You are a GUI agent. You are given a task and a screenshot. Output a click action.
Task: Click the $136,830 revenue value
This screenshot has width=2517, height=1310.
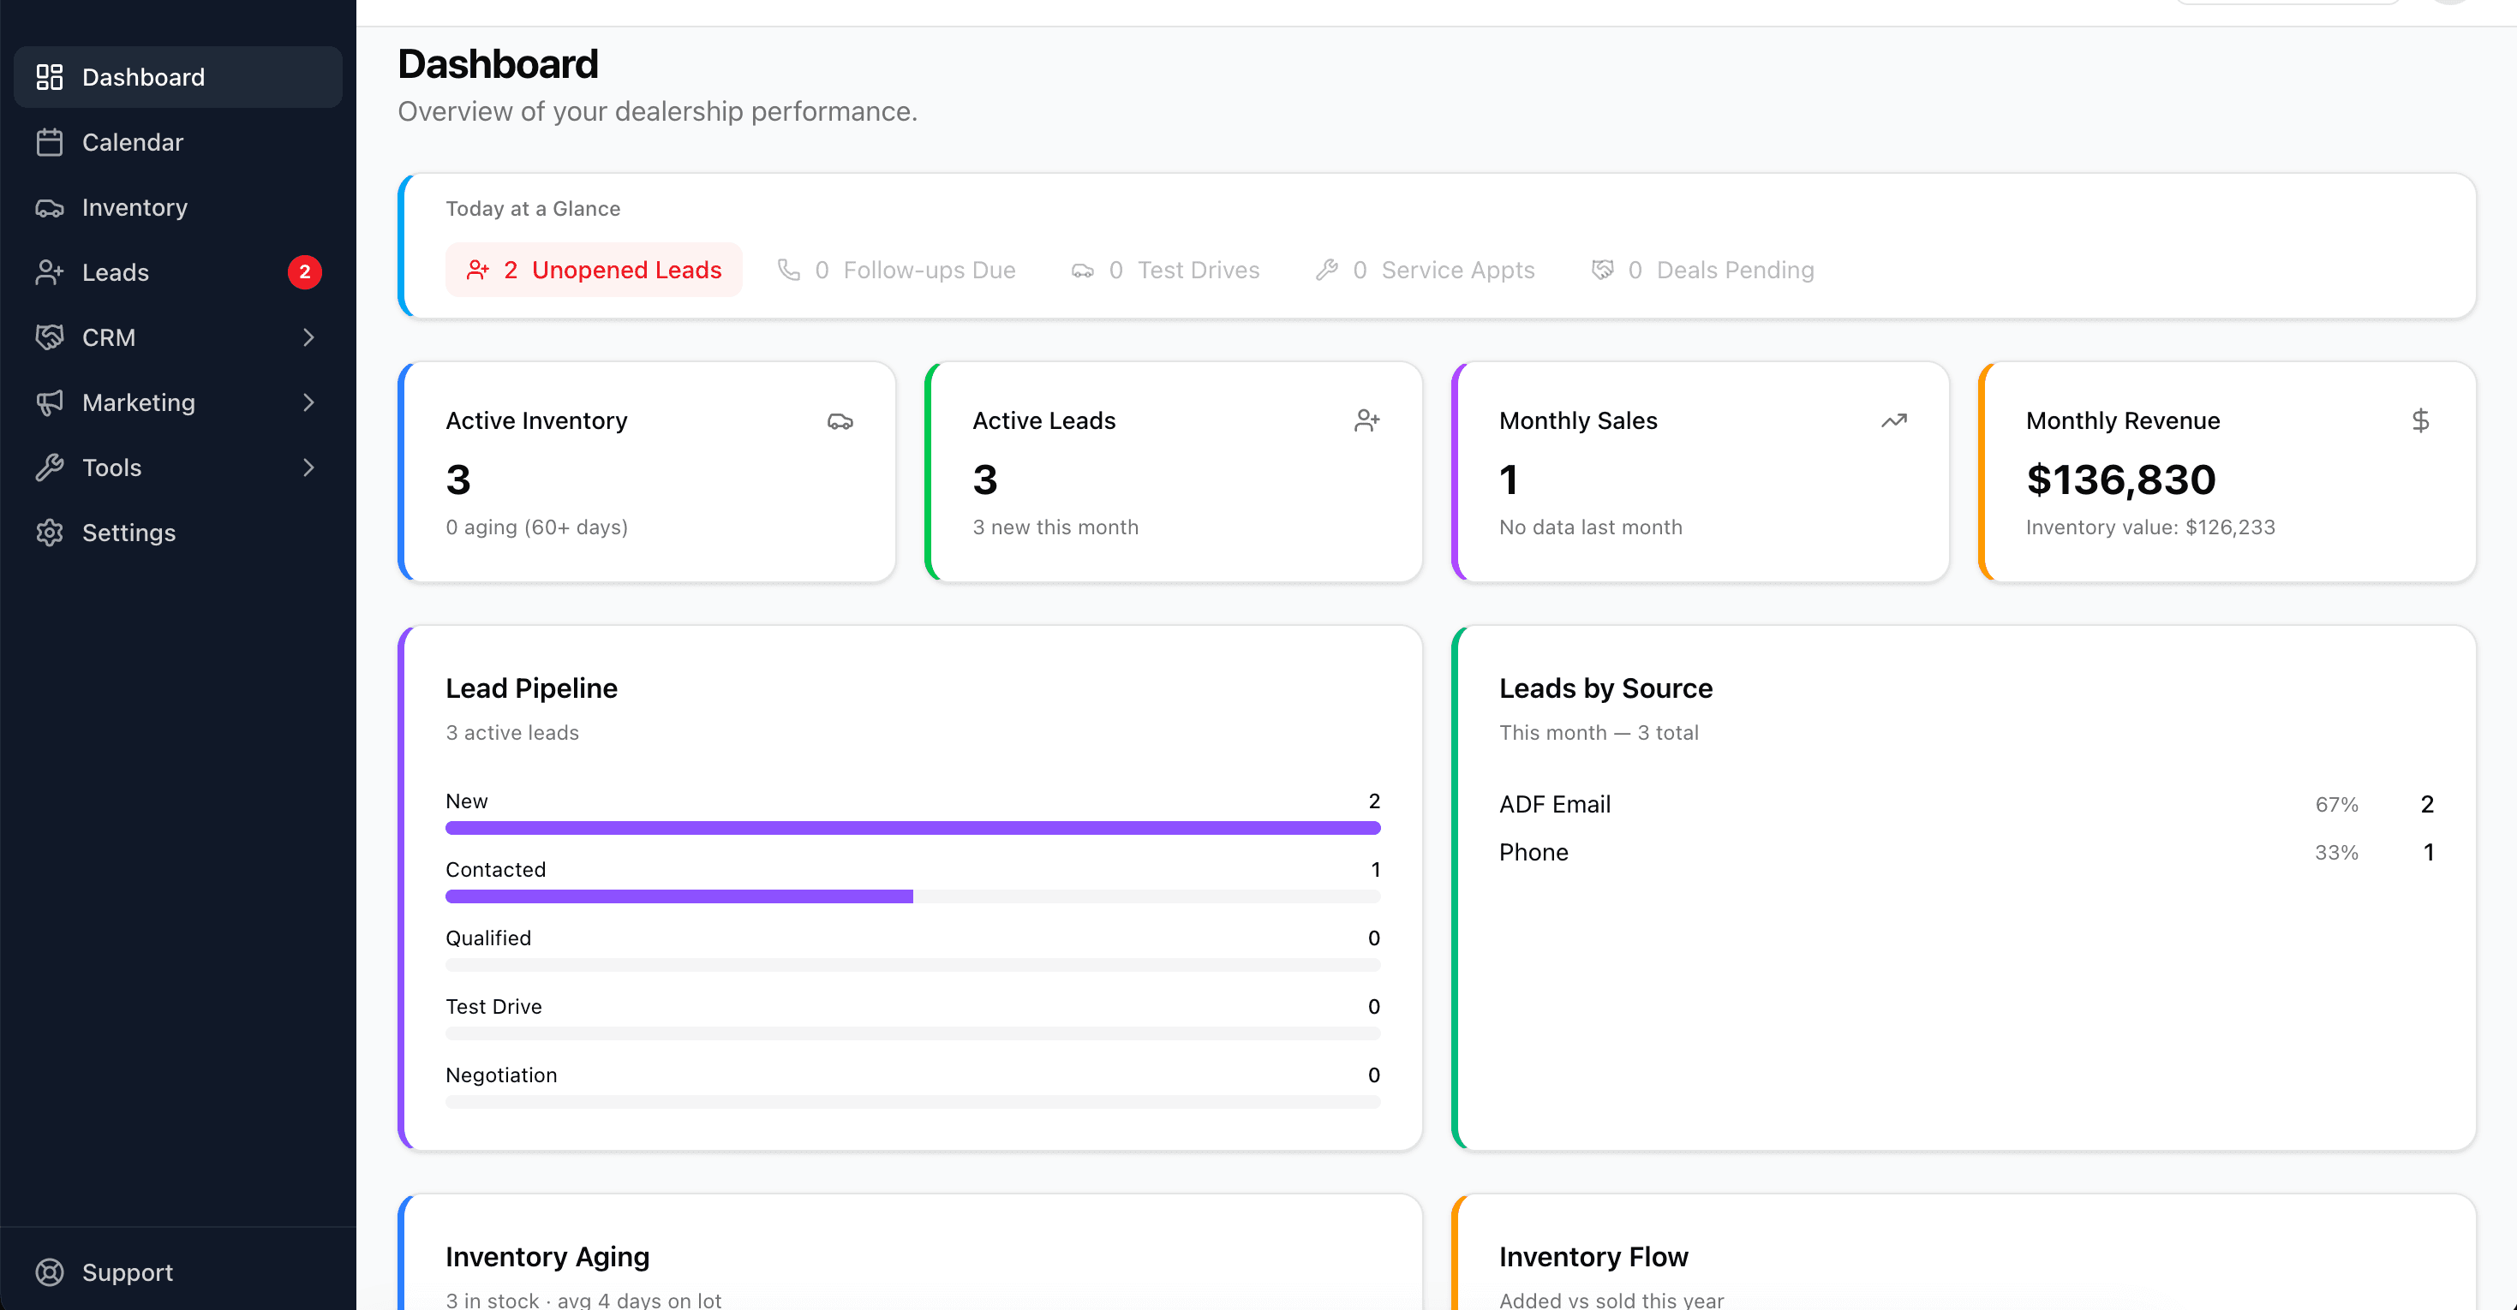(x=2121, y=479)
